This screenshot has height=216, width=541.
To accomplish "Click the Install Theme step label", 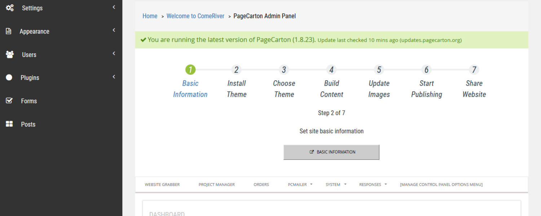I will tap(237, 89).
